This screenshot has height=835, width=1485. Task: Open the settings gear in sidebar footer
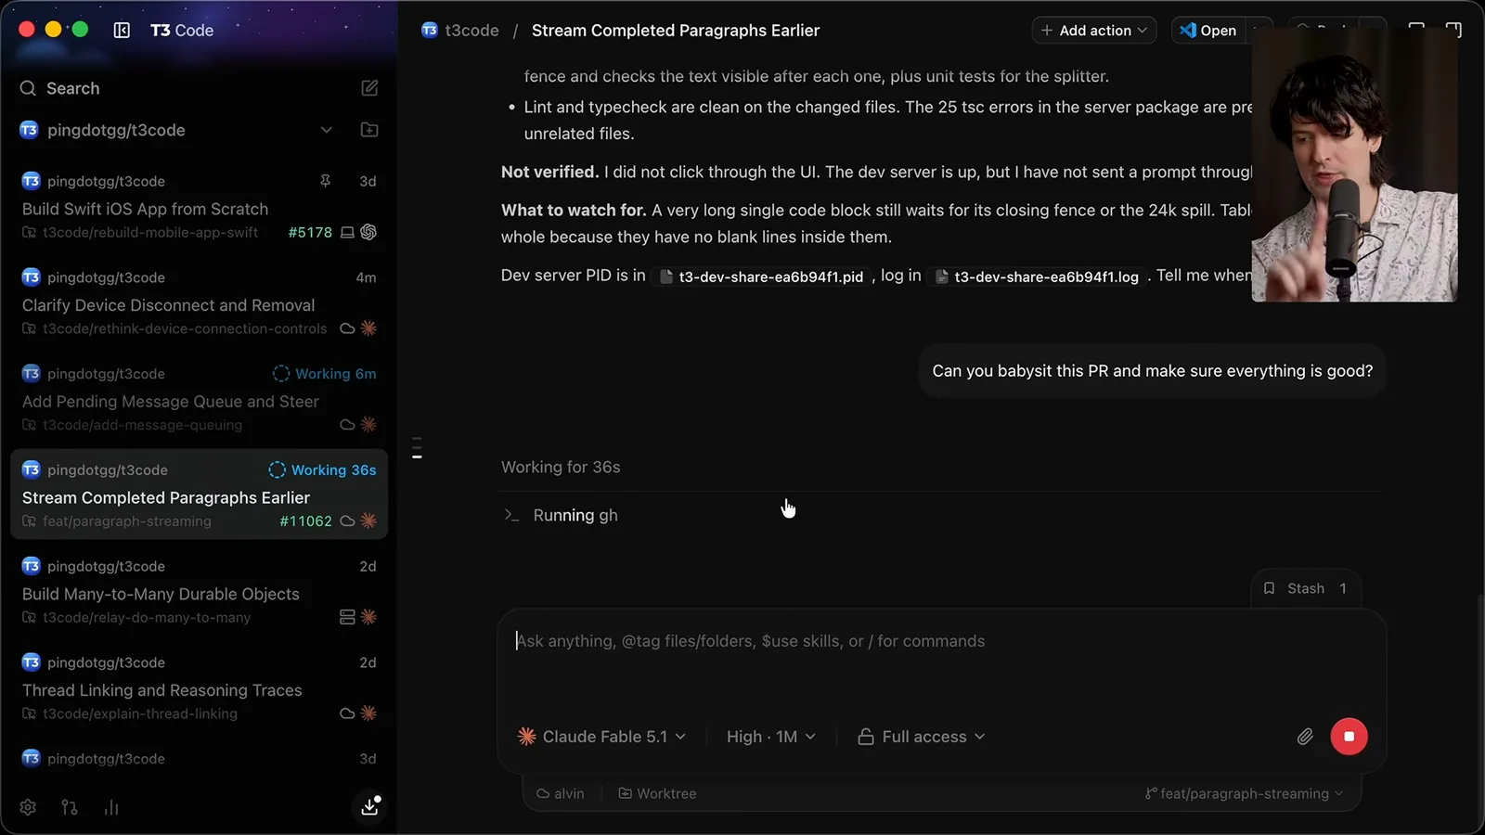[28, 807]
